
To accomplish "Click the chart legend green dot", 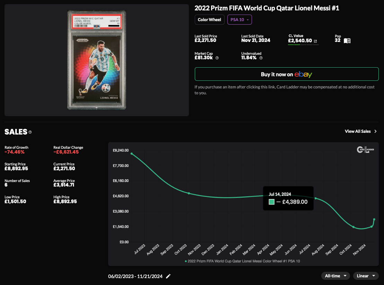I will coord(186,261).
